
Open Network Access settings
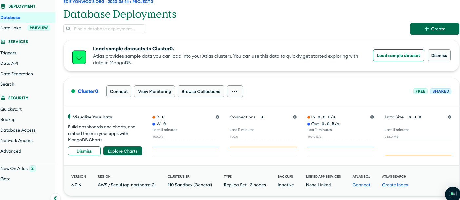pos(17,140)
